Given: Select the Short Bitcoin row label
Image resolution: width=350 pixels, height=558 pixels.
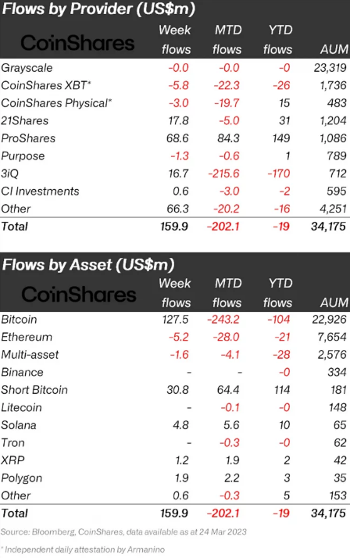Looking at the screenshot, I should click(34, 390).
